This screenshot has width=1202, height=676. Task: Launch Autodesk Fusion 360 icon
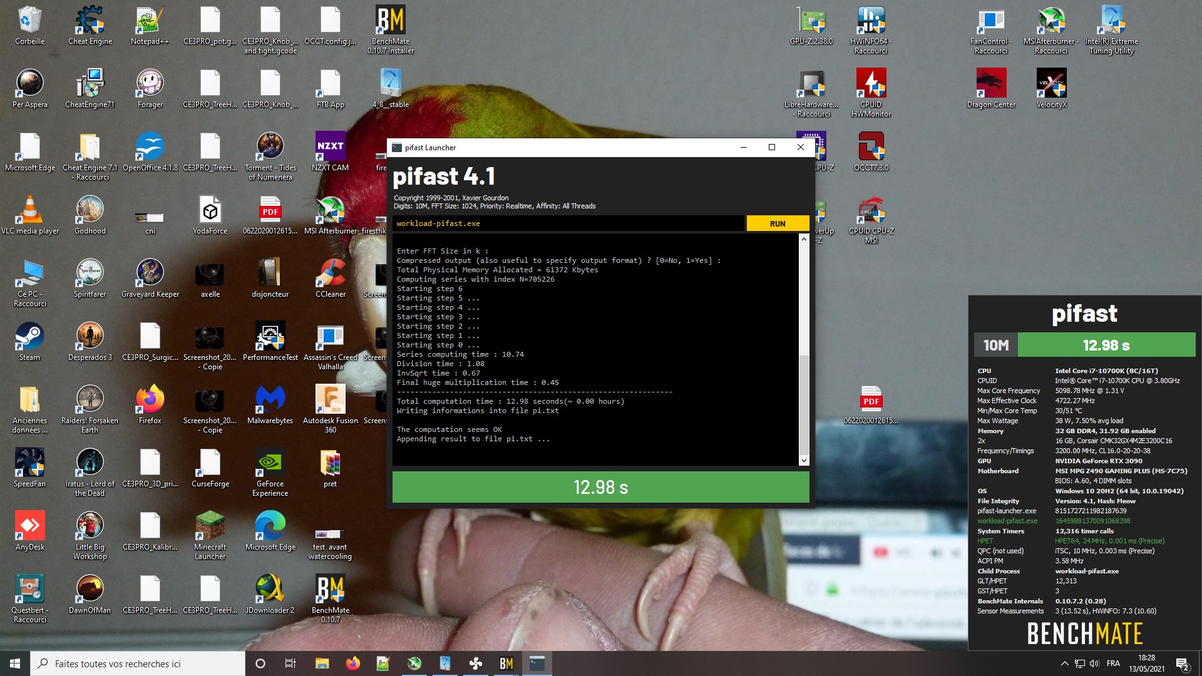(x=330, y=409)
